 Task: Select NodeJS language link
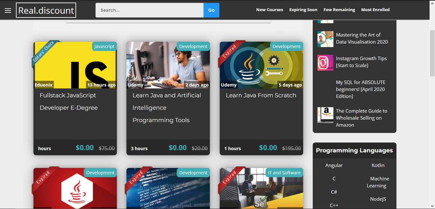378,199
